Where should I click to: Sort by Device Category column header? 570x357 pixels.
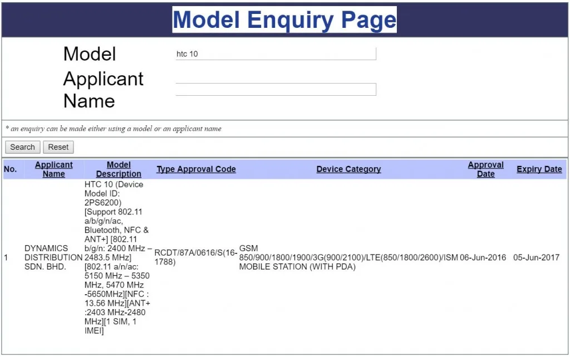tap(348, 169)
